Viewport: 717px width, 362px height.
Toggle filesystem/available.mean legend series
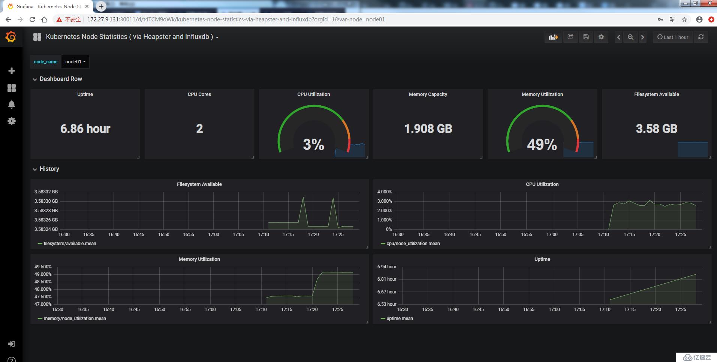click(70, 244)
